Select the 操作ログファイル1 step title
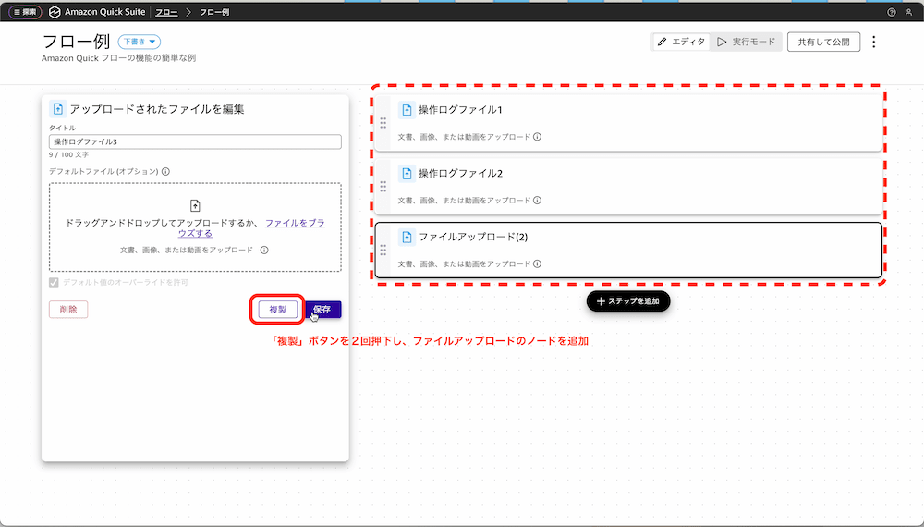 point(460,110)
